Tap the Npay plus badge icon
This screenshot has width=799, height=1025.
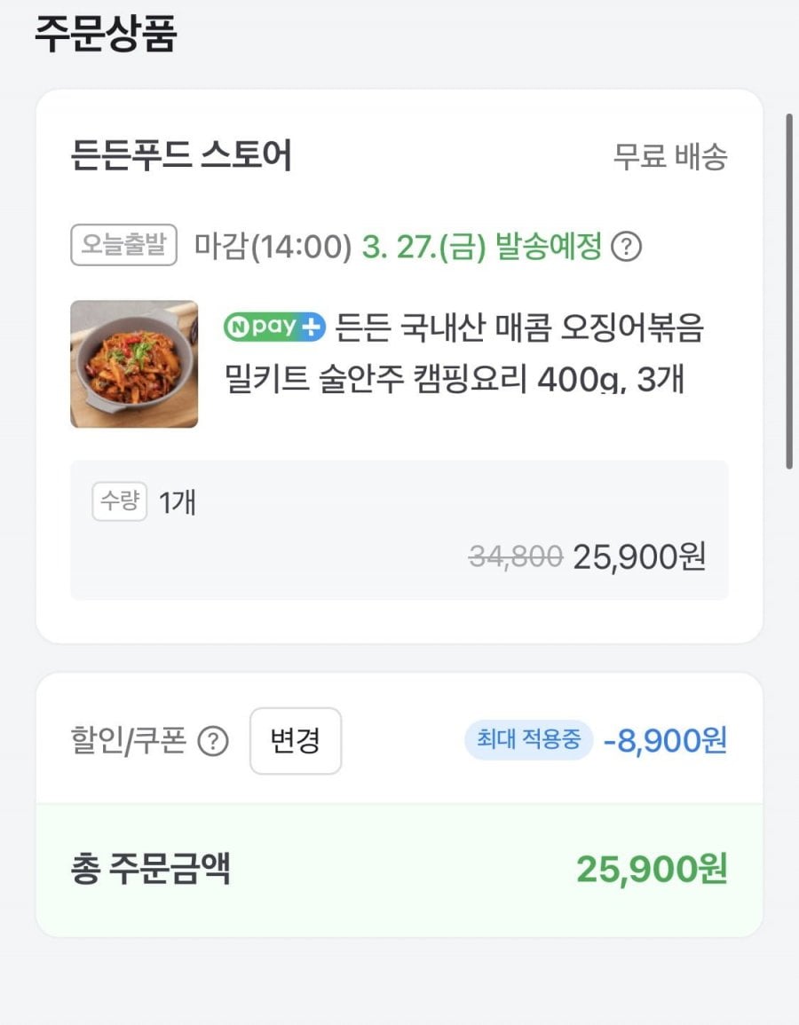(x=275, y=327)
